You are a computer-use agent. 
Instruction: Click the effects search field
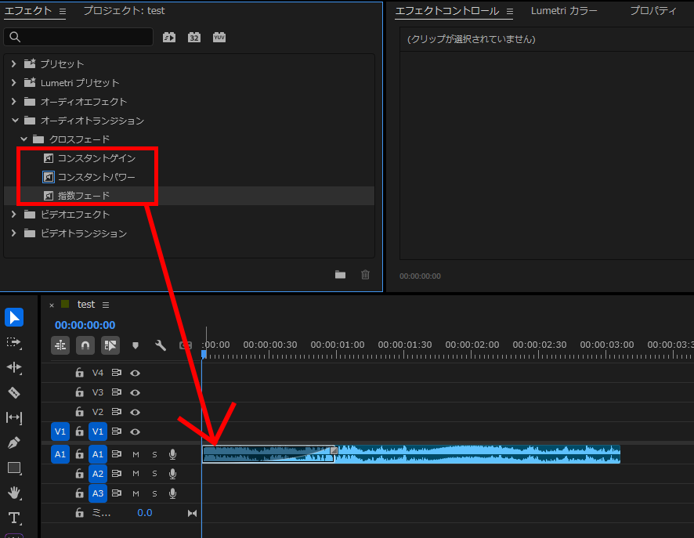coord(78,37)
